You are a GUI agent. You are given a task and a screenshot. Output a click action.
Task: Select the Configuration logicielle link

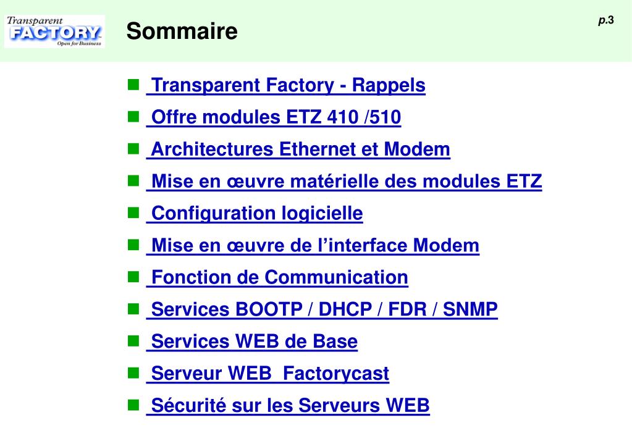(255, 213)
